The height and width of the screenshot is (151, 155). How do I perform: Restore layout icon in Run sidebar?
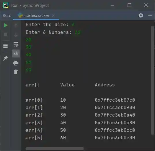coord(5,46)
